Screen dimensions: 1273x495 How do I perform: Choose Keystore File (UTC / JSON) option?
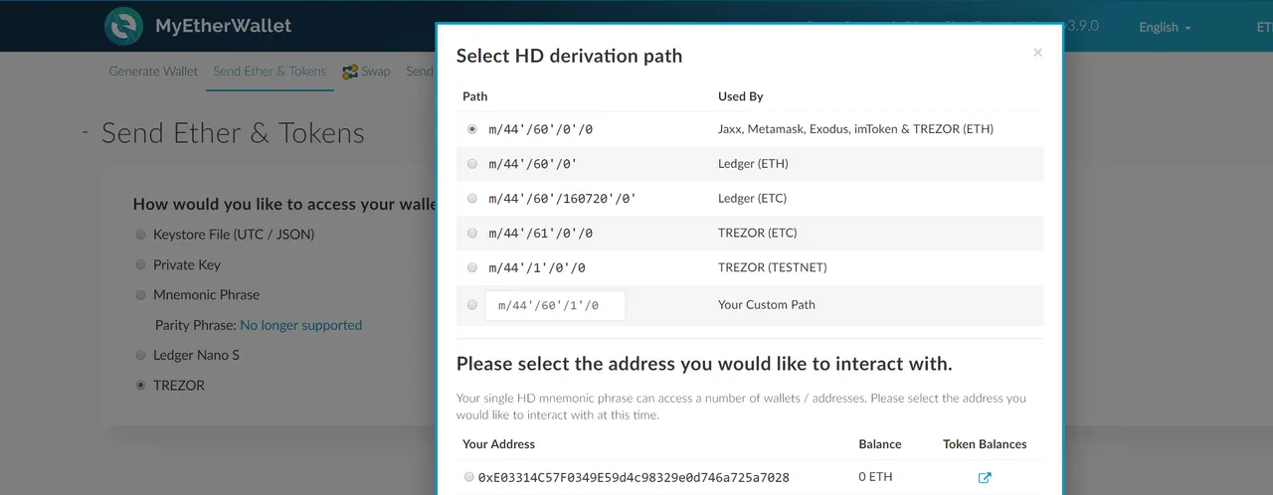tap(140, 236)
